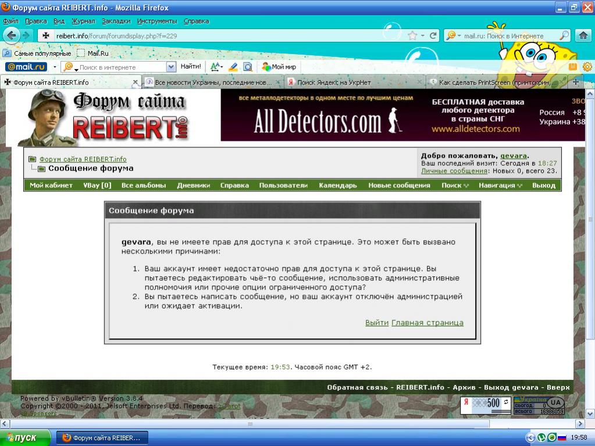Click the orange gear icon on toolbar
The width and height of the screenshot is (595, 446).
point(587,67)
